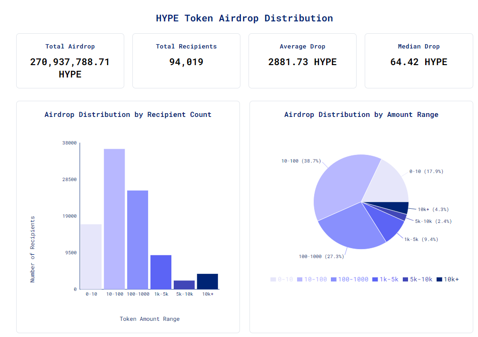Screen dimensions: 478x337
Task: Click the 1k-5k legend color swatch
Action: pos(375,279)
